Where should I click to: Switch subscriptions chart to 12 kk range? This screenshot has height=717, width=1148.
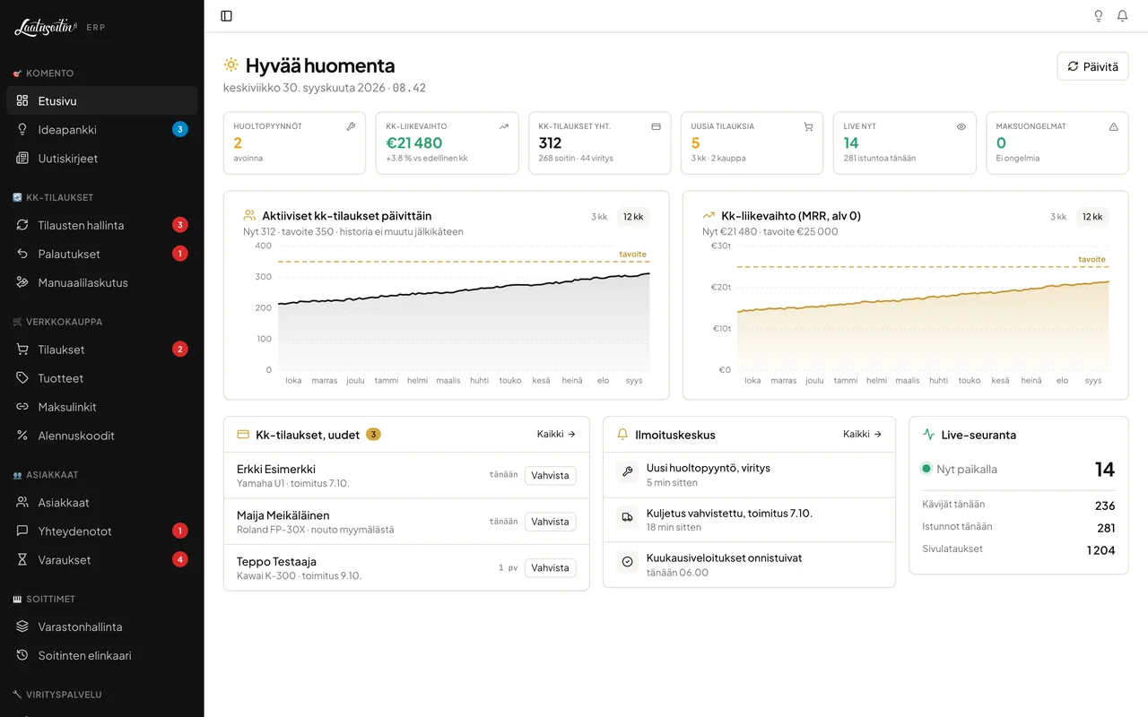pyautogui.click(x=633, y=217)
